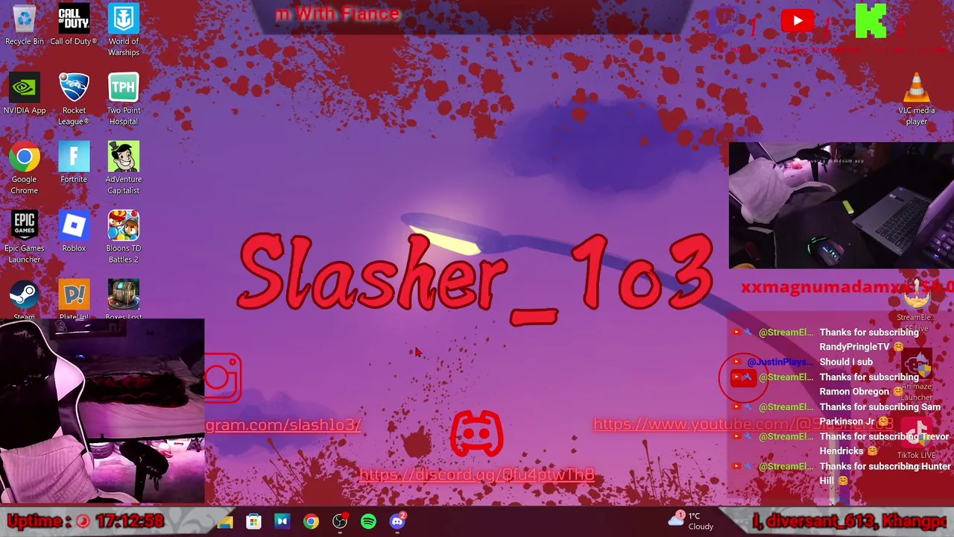Launch Call of Duty from desktop
Image resolution: width=954 pixels, height=537 pixels.
74,25
